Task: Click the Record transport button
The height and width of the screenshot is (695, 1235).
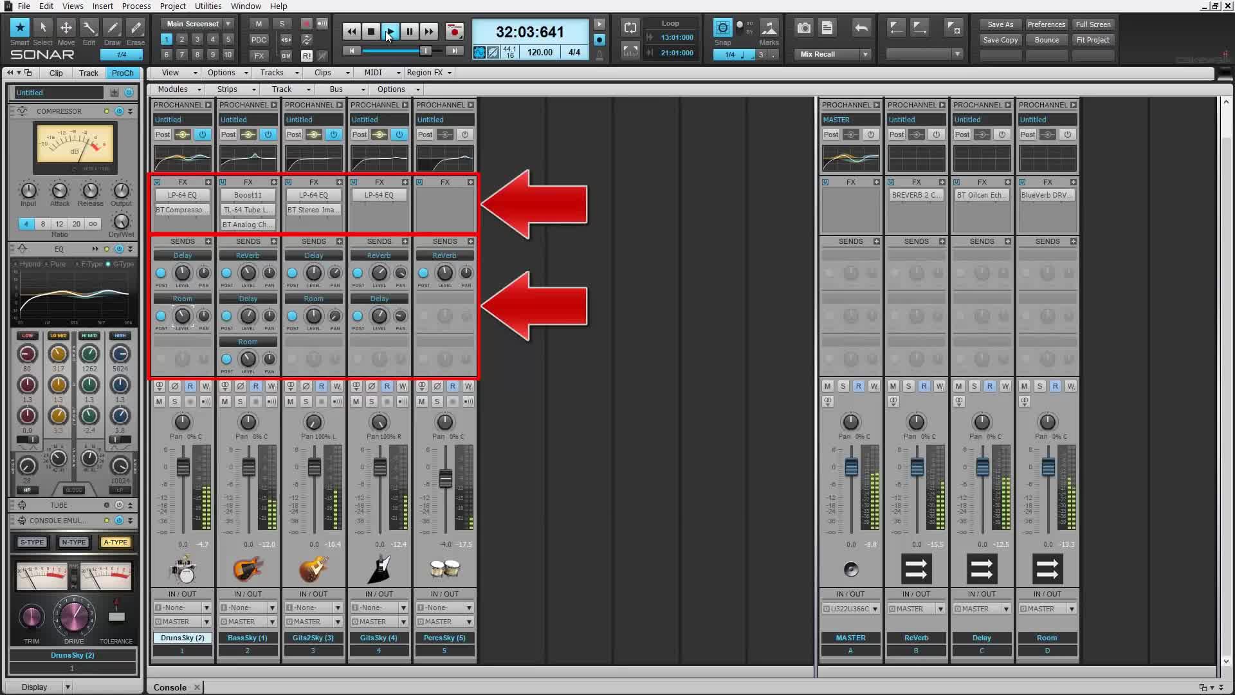Action: click(455, 32)
